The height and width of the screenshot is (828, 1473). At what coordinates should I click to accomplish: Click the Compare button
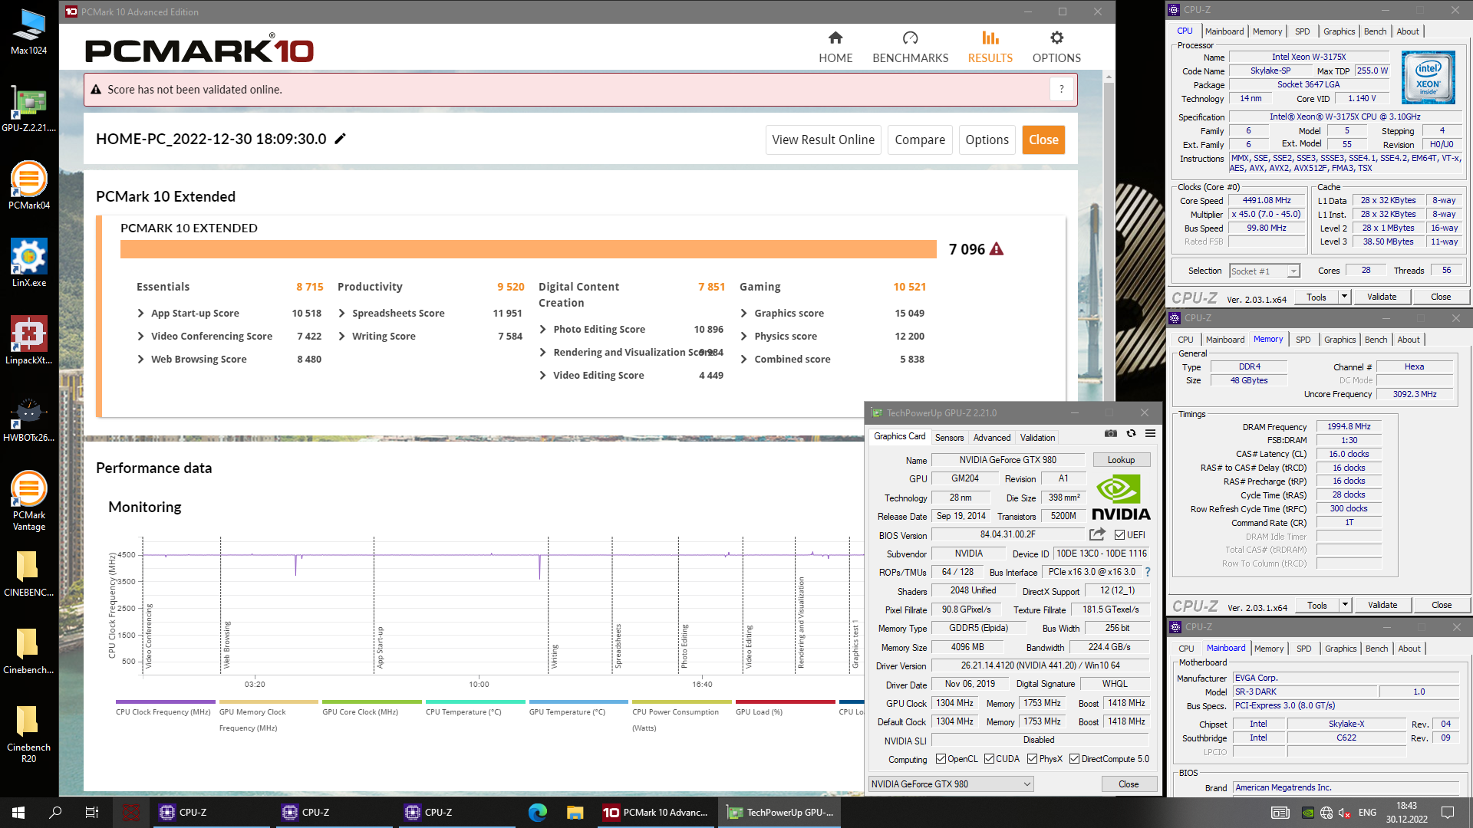click(x=920, y=140)
